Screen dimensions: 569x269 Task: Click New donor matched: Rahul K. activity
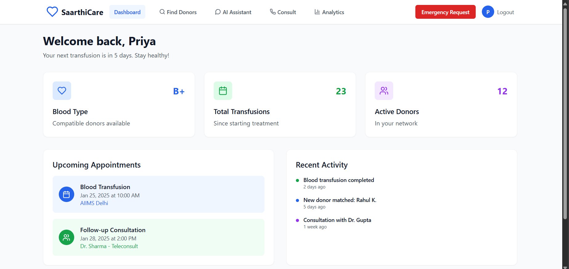tap(340, 200)
